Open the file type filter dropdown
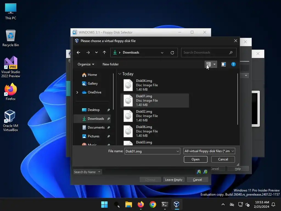The height and width of the screenshot is (211, 281). pyautogui.click(x=209, y=151)
